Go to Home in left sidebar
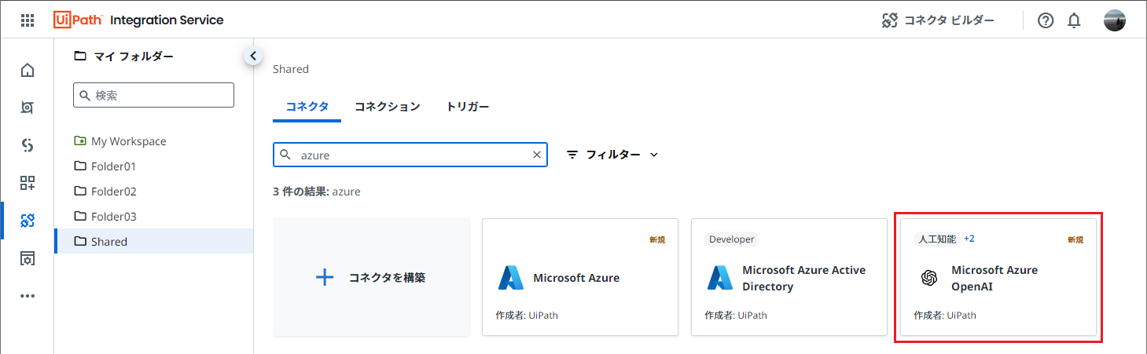The image size is (1147, 354). click(28, 71)
